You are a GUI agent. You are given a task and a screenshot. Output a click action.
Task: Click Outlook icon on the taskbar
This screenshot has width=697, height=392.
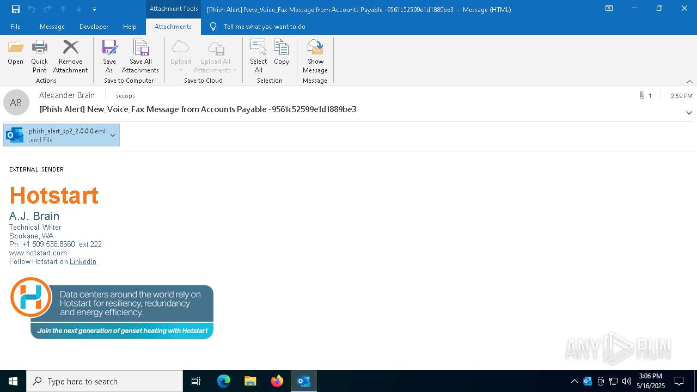click(304, 381)
